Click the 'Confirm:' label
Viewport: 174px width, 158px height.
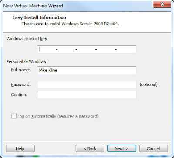(x=19, y=95)
